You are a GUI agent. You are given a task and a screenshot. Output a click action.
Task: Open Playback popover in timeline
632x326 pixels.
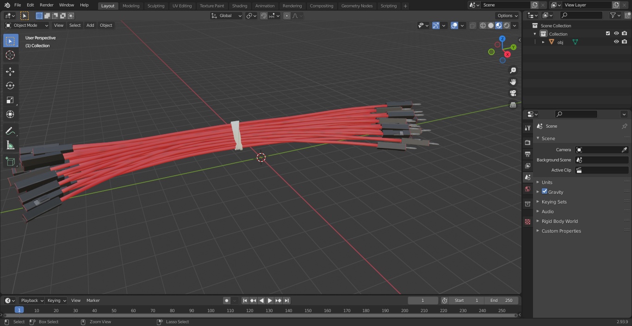[x=31, y=301]
